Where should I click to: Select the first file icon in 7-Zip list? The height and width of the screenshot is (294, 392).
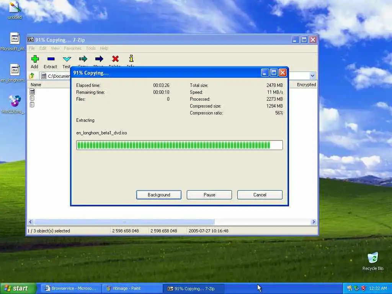32,91
